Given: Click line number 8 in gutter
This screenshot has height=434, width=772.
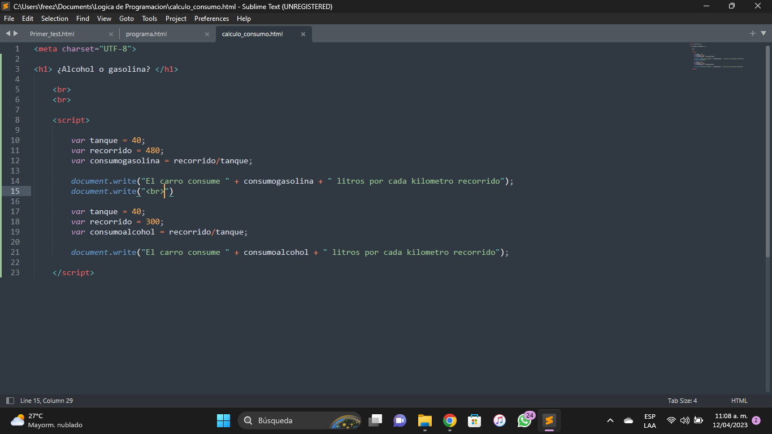Looking at the screenshot, I should point(17,120).
